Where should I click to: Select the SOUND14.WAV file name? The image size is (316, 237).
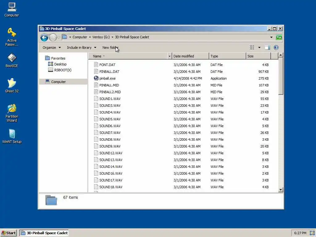(x=111, y=166)
